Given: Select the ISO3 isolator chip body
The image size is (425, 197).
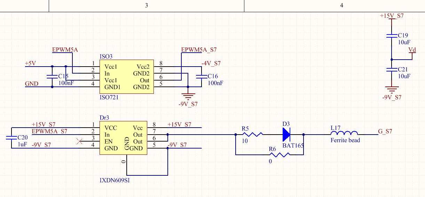Looking at the screenshot, I should 127,77.
